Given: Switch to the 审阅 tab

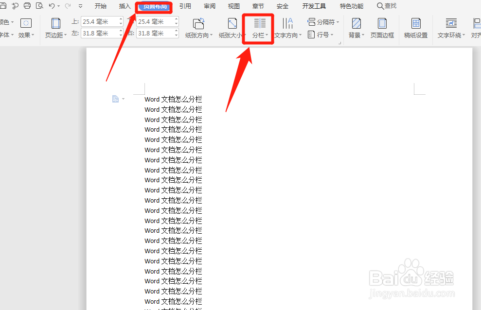Looking at the screenshot, I should [x=210, y=6].
